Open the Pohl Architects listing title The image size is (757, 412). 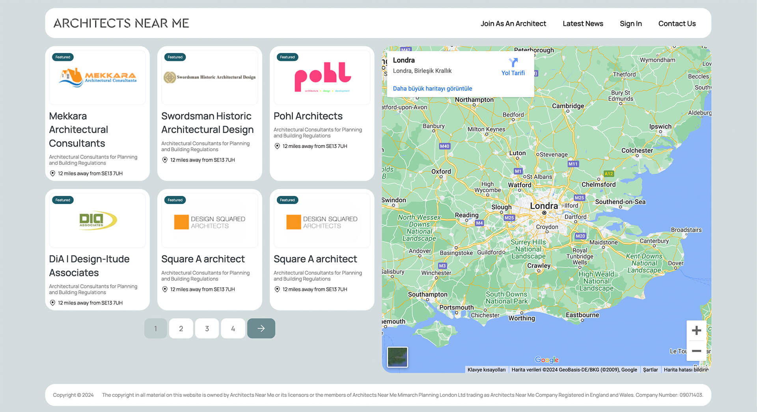pos(308,116)
